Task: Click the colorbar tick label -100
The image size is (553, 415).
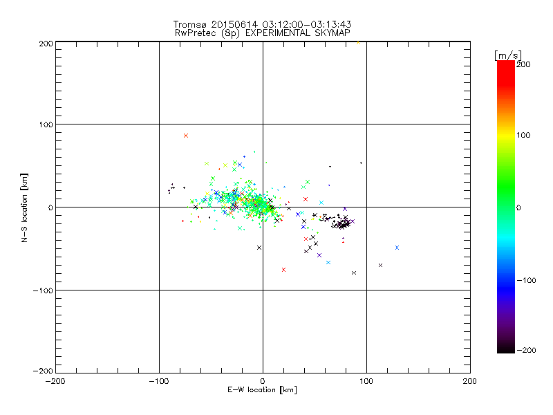Action: (x=526, y=280)
